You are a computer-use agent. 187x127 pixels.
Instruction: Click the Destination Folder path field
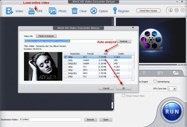click(50, 120)
